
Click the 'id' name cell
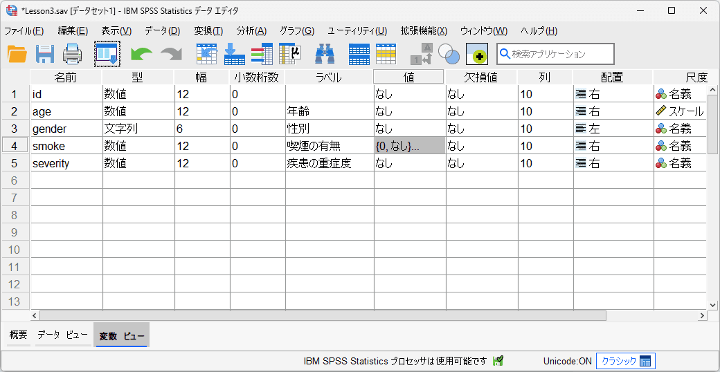(x=66, y=95)
